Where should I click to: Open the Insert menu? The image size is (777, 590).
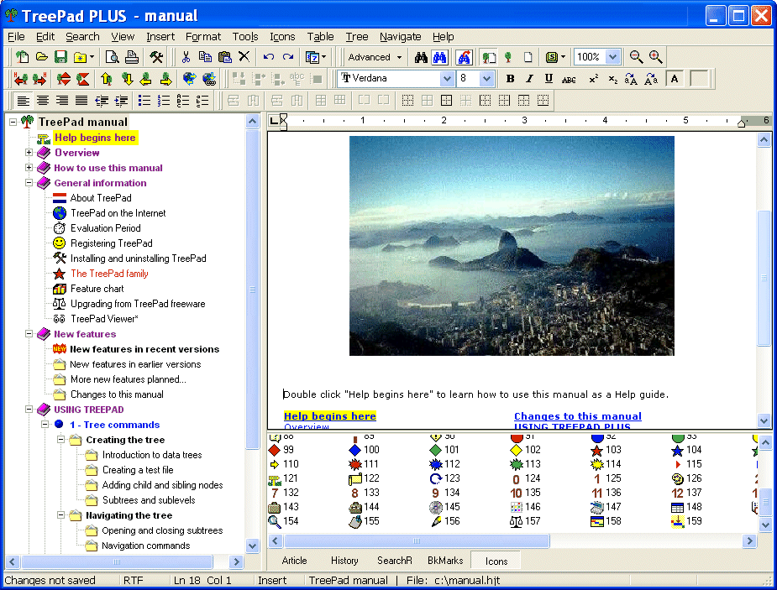pos(160,37)
